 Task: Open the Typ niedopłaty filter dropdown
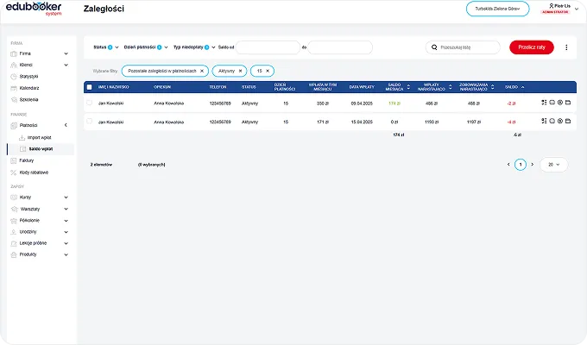(194, 47)
